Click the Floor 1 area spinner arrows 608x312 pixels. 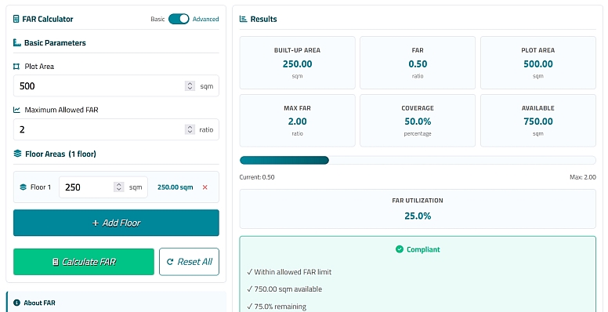(118, 187)
